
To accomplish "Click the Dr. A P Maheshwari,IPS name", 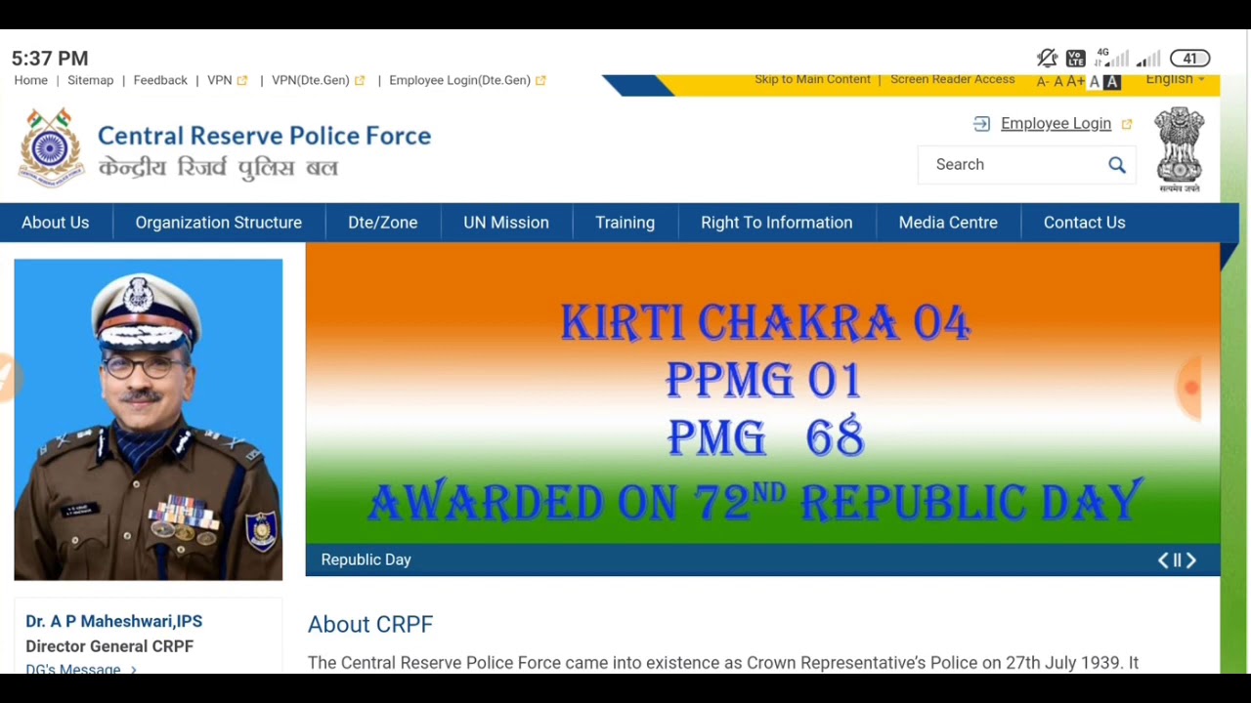I will [114, 621].
